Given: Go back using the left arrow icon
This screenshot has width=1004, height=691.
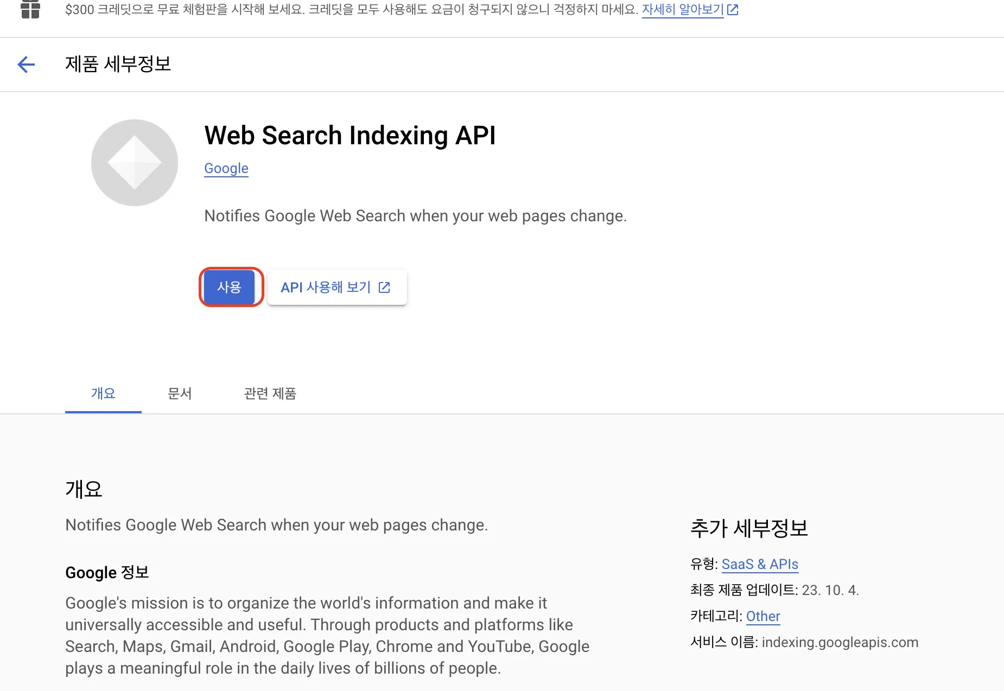Looking at the screenshot, I should click(26, 65).
